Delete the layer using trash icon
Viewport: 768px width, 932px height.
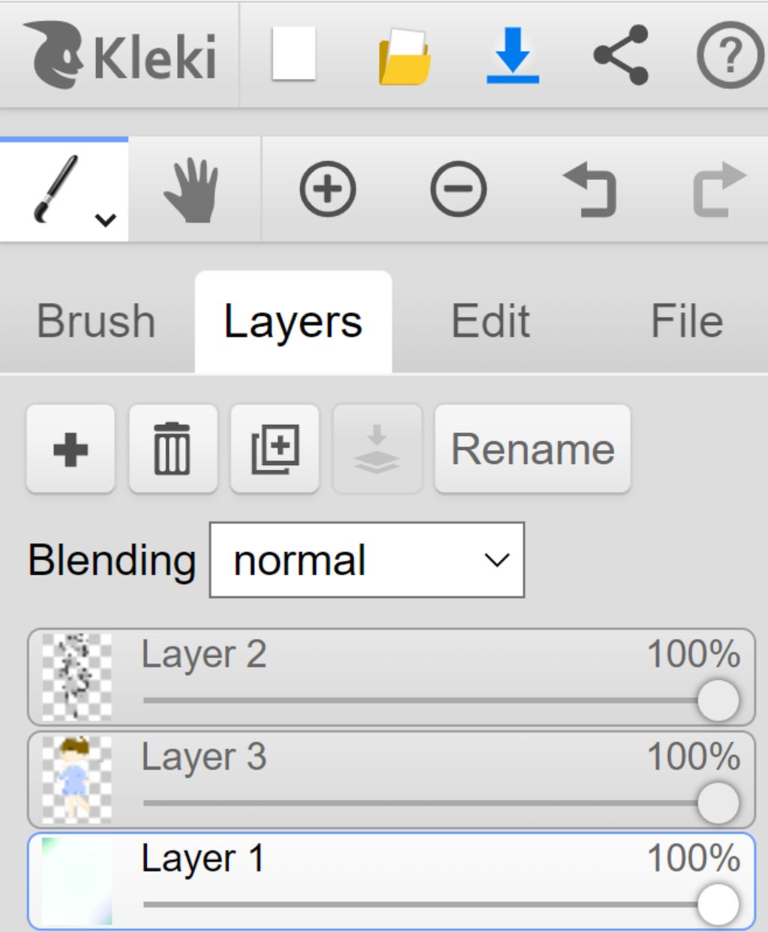point(172,449)
